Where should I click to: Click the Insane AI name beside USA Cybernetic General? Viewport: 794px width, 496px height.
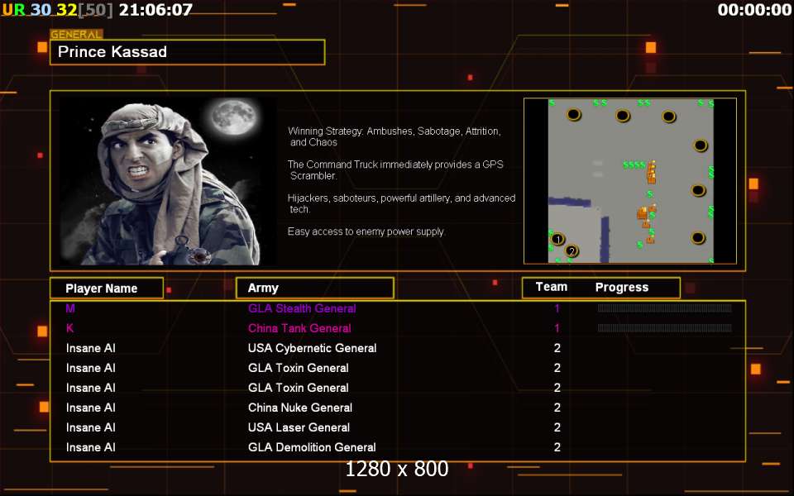click(91, 348)
